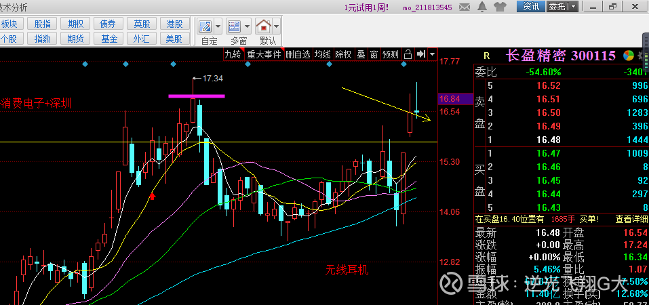Click 删自选 to remove from watchlist
The height and width of the screenshot is (305, 649).
[x=298, y=54]
